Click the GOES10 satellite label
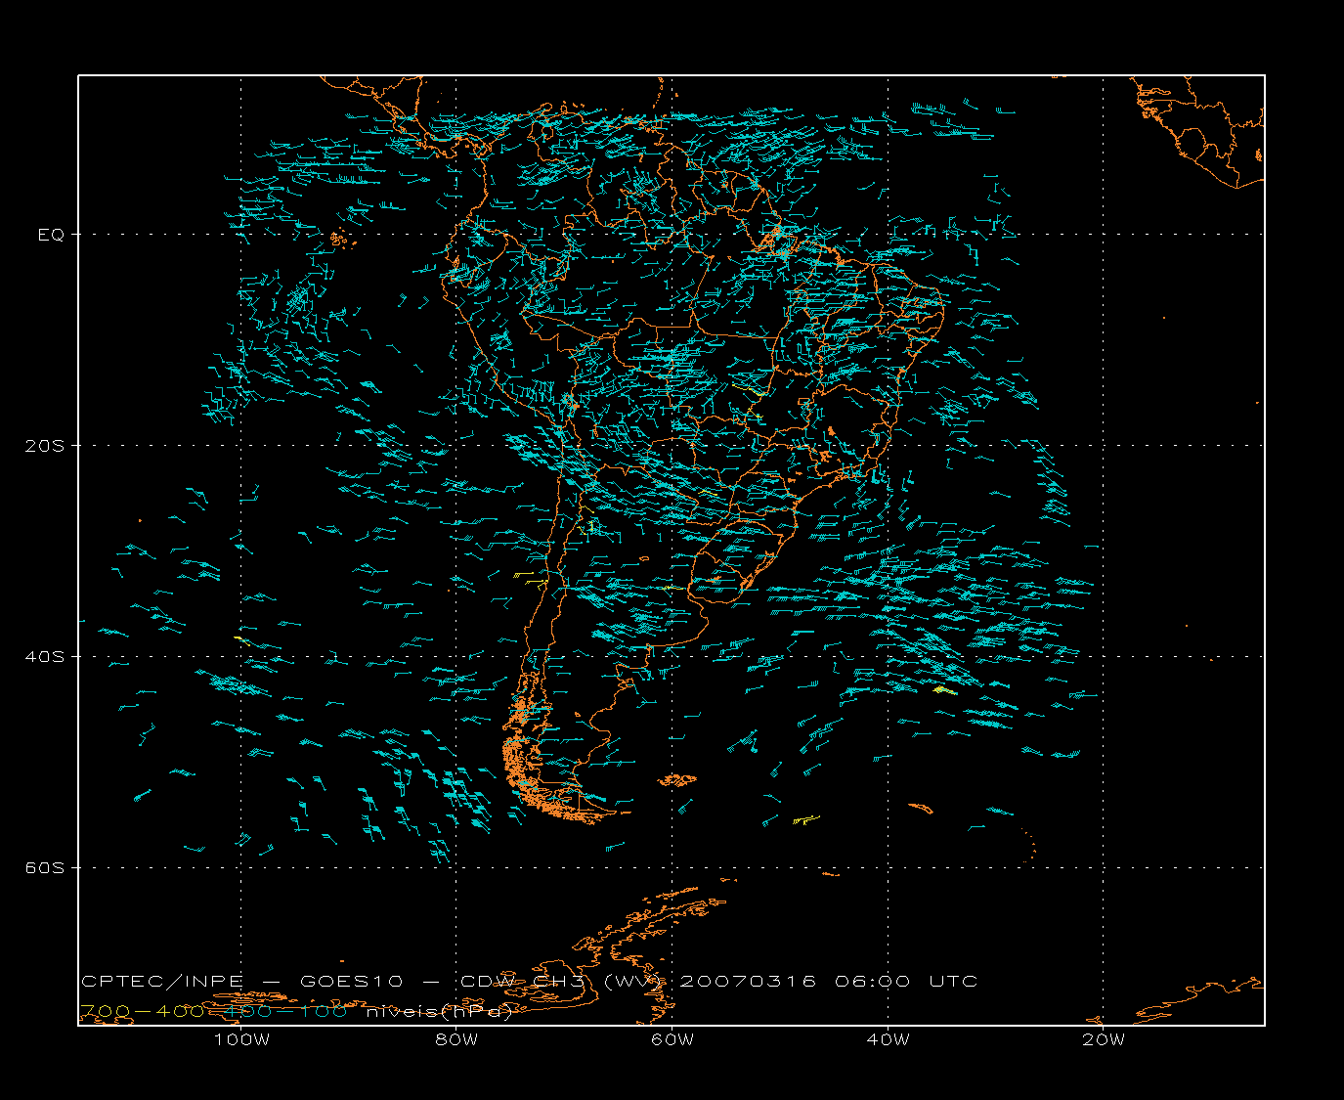 click(x=352, y=982)
